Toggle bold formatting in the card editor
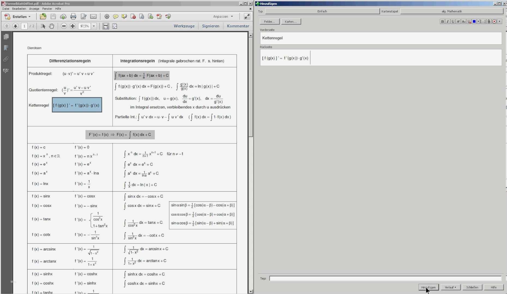The width and height of the screenshot is (507, 294). [442, 22]
